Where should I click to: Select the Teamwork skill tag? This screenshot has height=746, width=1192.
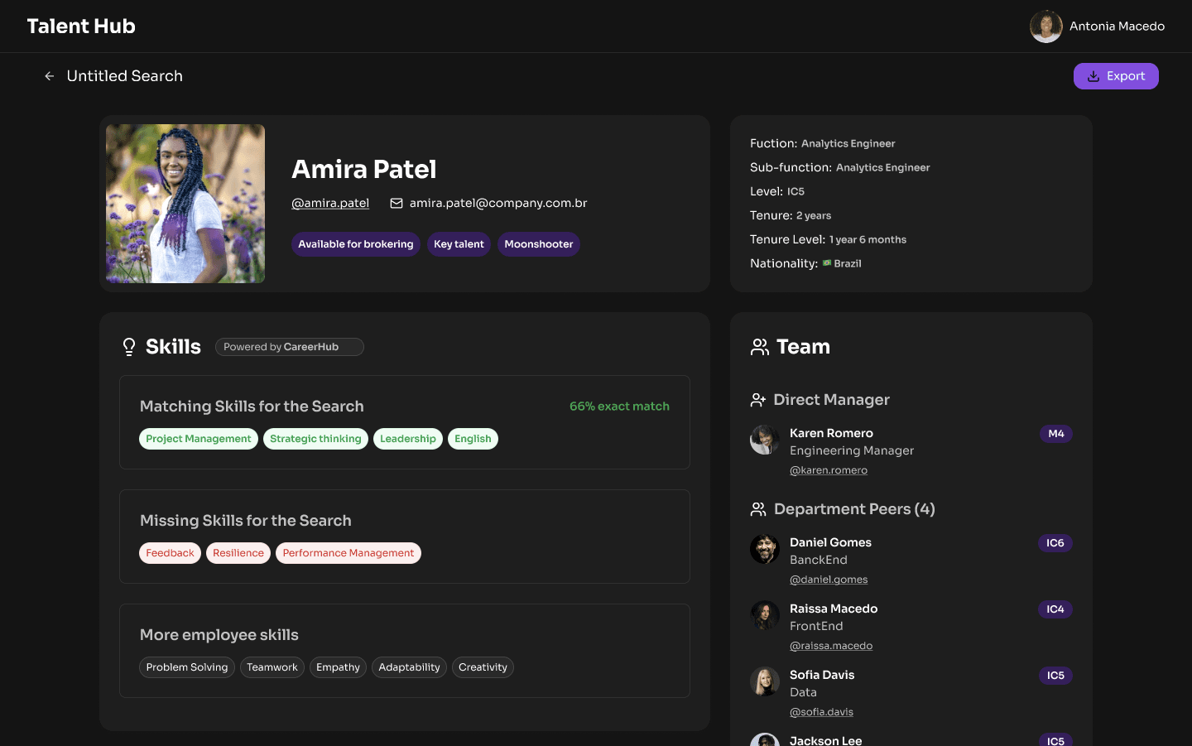[272, 667]
